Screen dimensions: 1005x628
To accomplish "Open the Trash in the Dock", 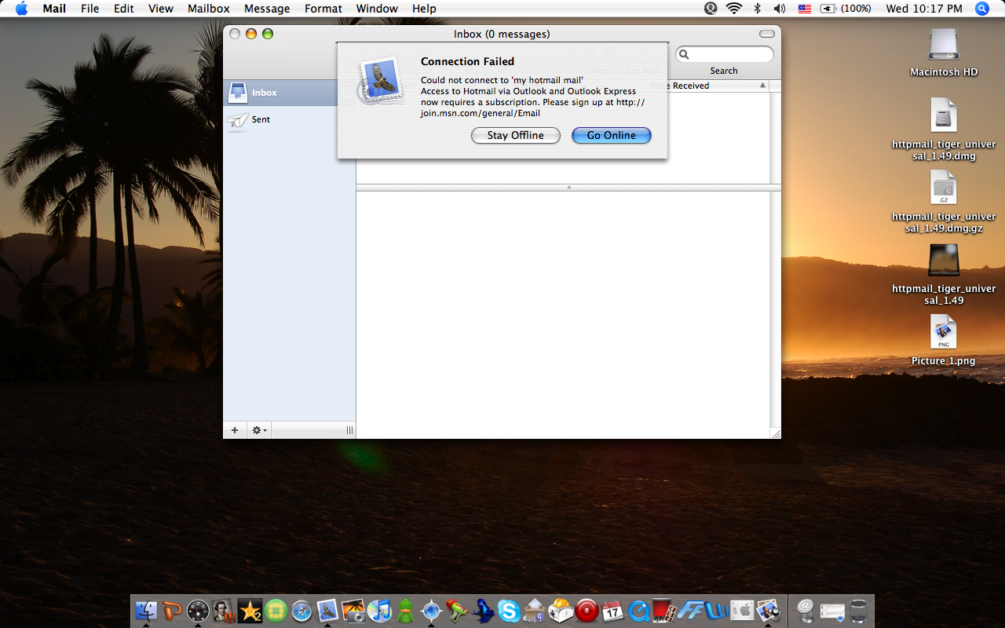I will (x=858, y=611).
